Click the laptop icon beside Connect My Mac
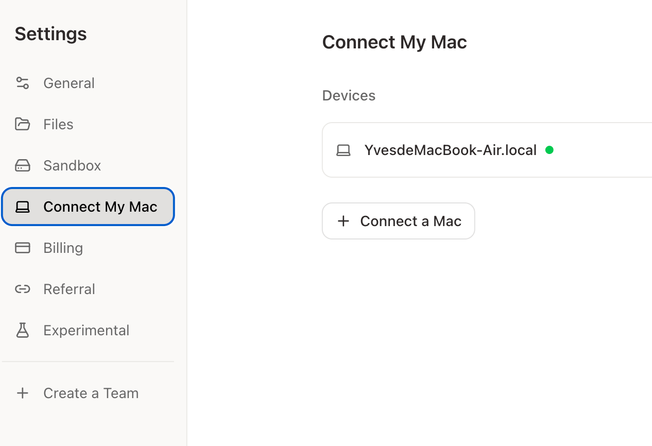 coord(22,207)
